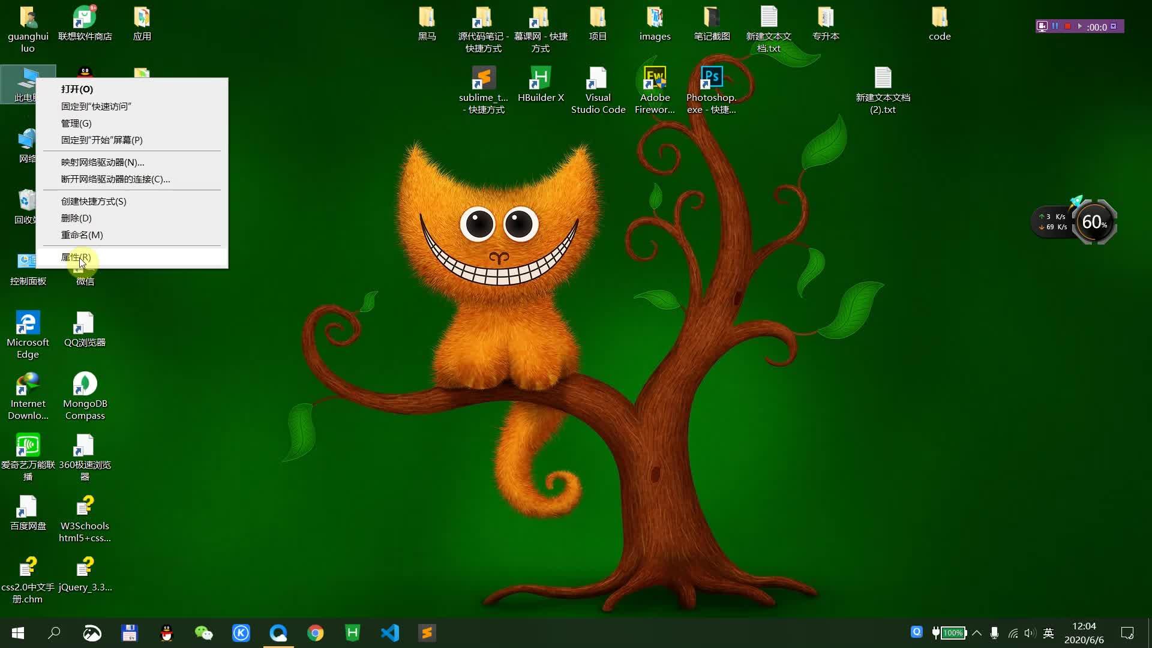Select Photoshop.exe shortcut icon
The height and width of the screenshot is (648, 1152).
(712, 90)
